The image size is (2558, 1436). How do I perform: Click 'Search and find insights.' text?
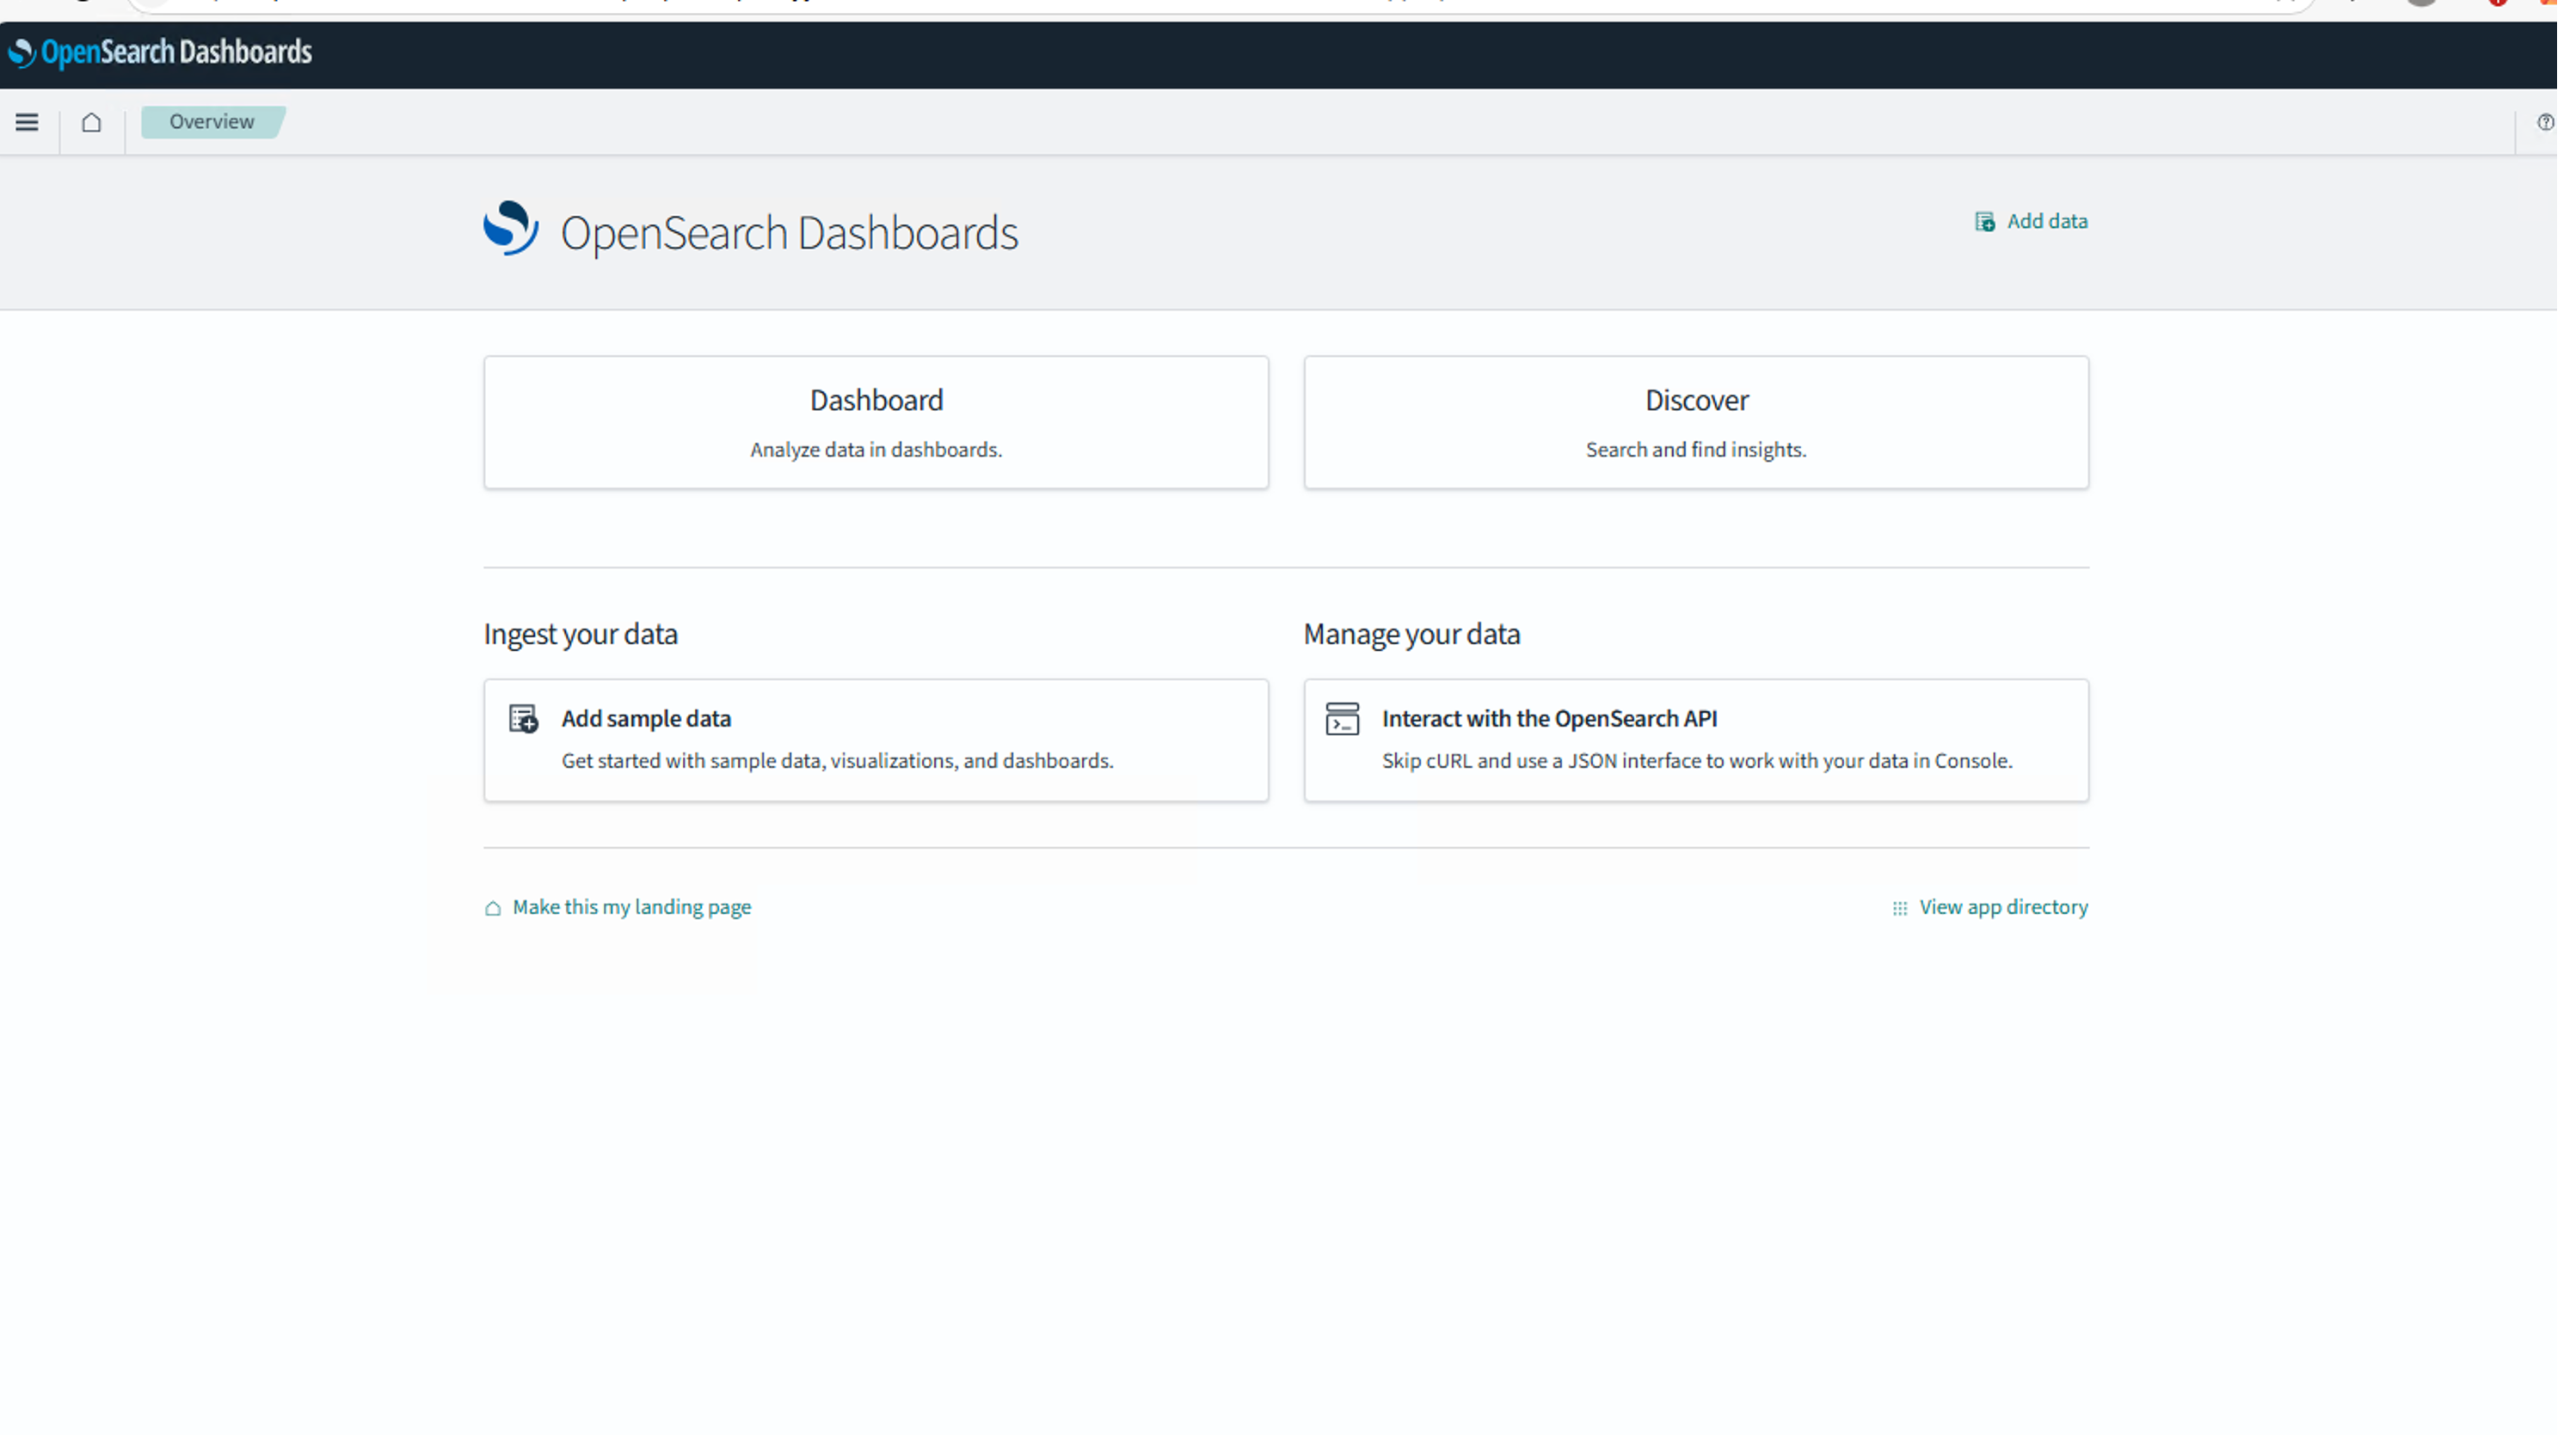pyautogui.click(x=1696, y=450)
